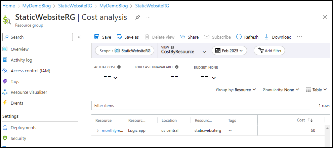Viewport: 333px width, 148px height.
Task: Open the title bar ellipsis menu
Action: point(149,17)
